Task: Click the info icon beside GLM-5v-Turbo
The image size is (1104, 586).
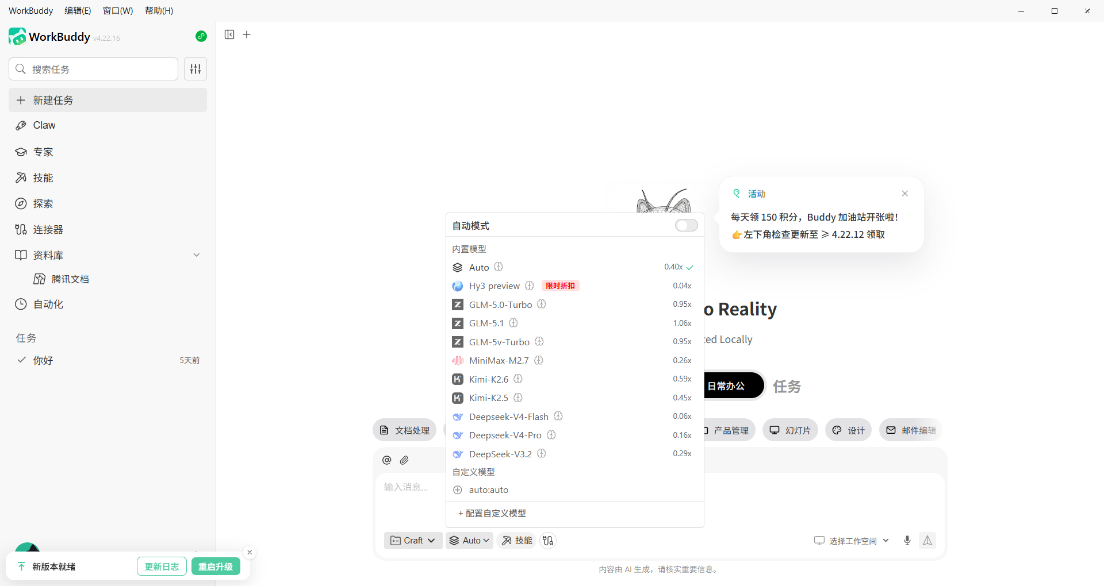Action: (x=539, y=341)
